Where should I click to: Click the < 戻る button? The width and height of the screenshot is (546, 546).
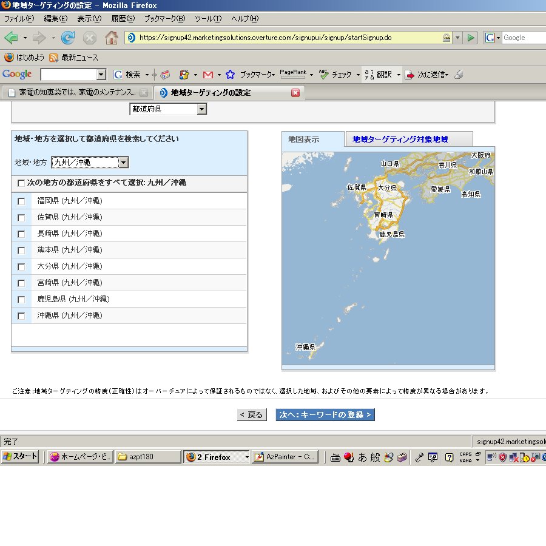[x=252, y=415]
